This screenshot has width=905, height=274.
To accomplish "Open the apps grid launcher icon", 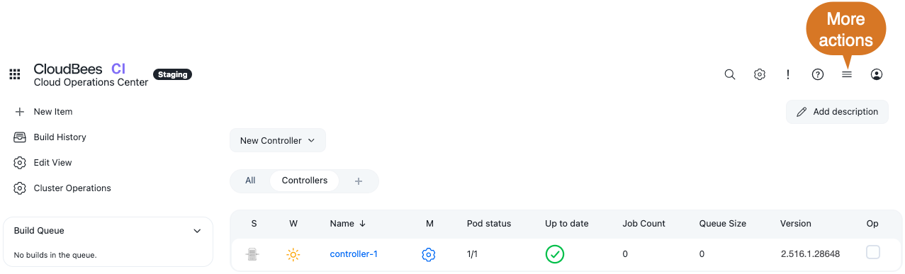I will 14,74.
